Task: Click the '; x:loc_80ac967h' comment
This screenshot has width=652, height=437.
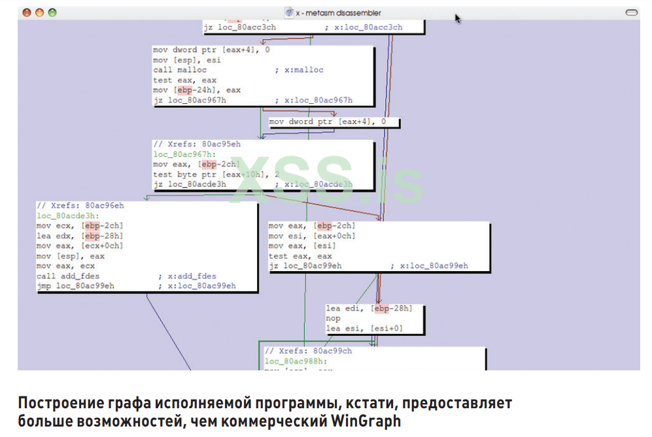Action: [x=314, y=101]
